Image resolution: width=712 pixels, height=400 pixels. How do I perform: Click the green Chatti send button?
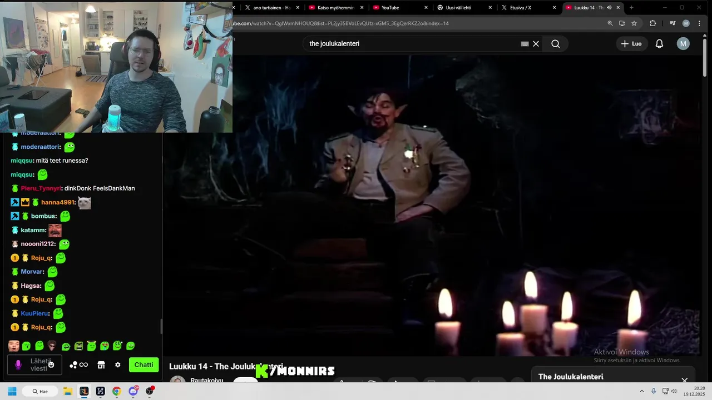tap(144, 365)
